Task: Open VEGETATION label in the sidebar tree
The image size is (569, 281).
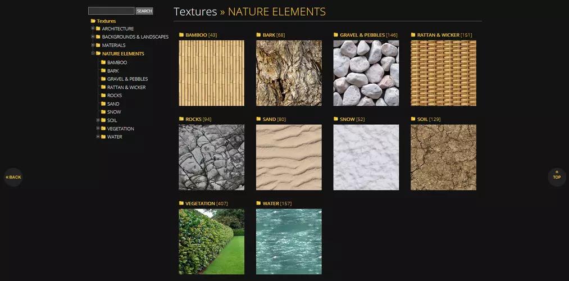Action: [x=120, y=129]
